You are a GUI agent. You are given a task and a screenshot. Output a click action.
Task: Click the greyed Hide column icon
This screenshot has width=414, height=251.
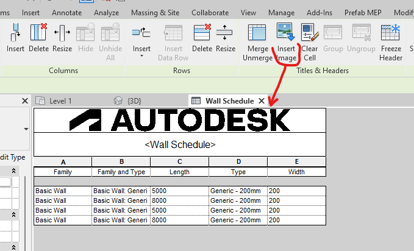[x=85, y=32]
